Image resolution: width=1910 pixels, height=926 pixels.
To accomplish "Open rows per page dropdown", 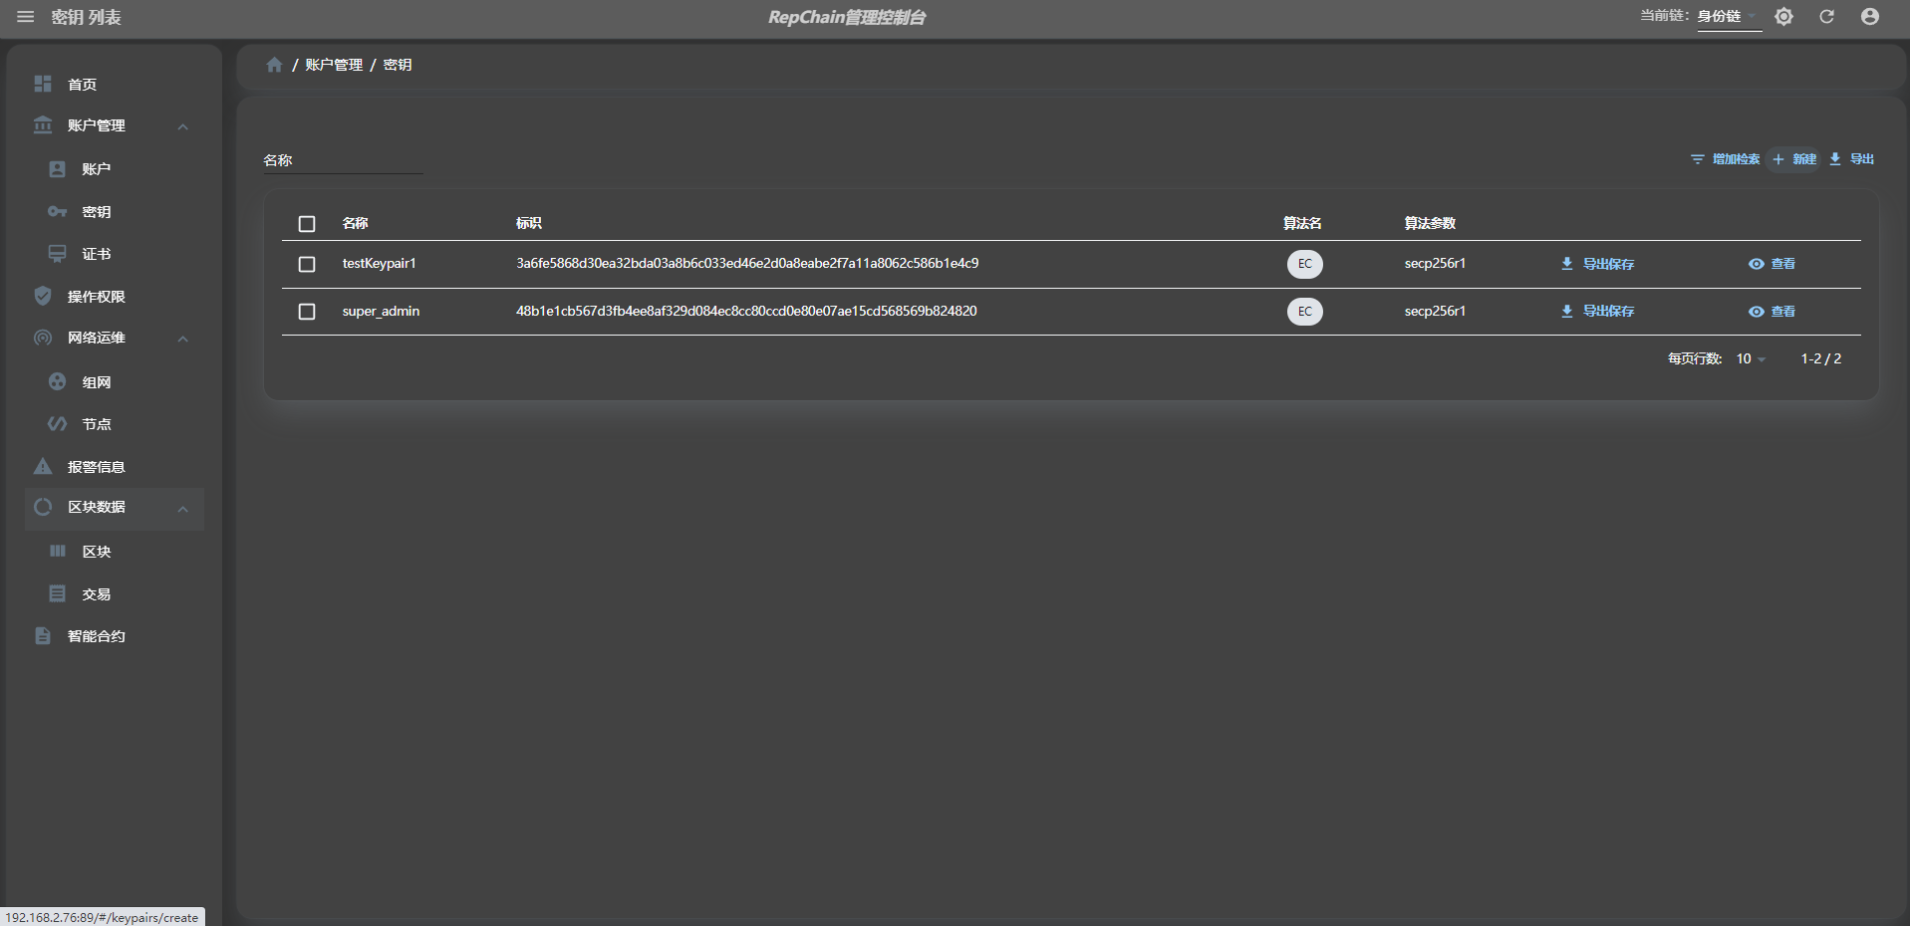I will click(x=1751, y=358).
